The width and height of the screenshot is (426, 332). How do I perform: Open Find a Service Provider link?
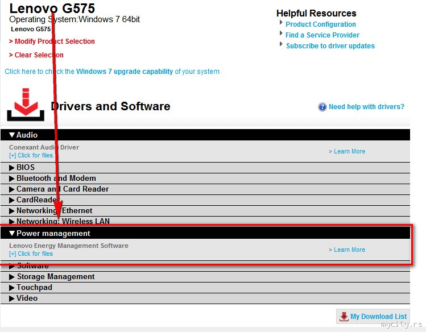(x=322, y=35)
